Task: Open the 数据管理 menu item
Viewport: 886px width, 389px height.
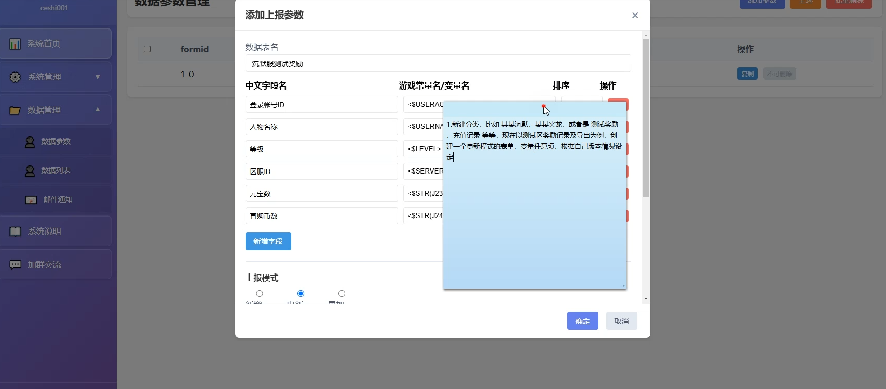Action: click(56, 110)
